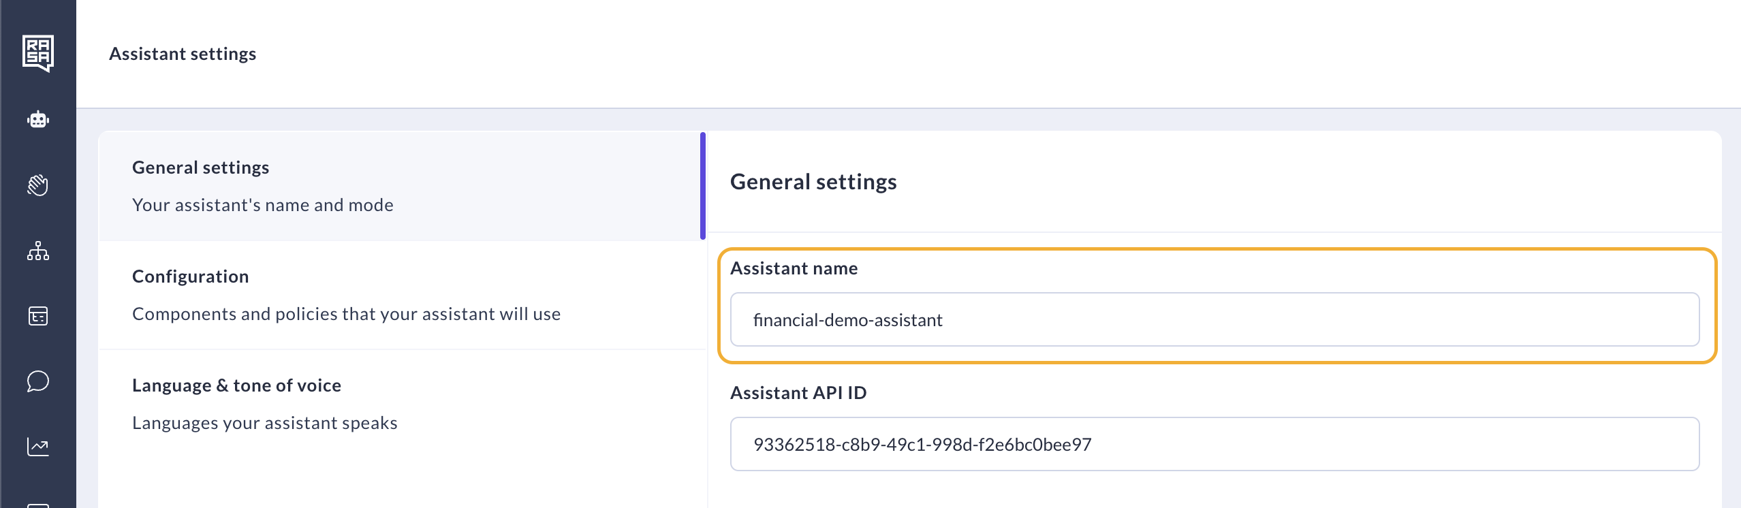Open the assistant robot icon page

(38, 120)
